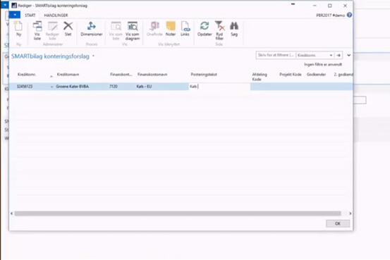Click the Afdeling Kode column header
Viewport: 390px width, 260px height.
[260, 77]
